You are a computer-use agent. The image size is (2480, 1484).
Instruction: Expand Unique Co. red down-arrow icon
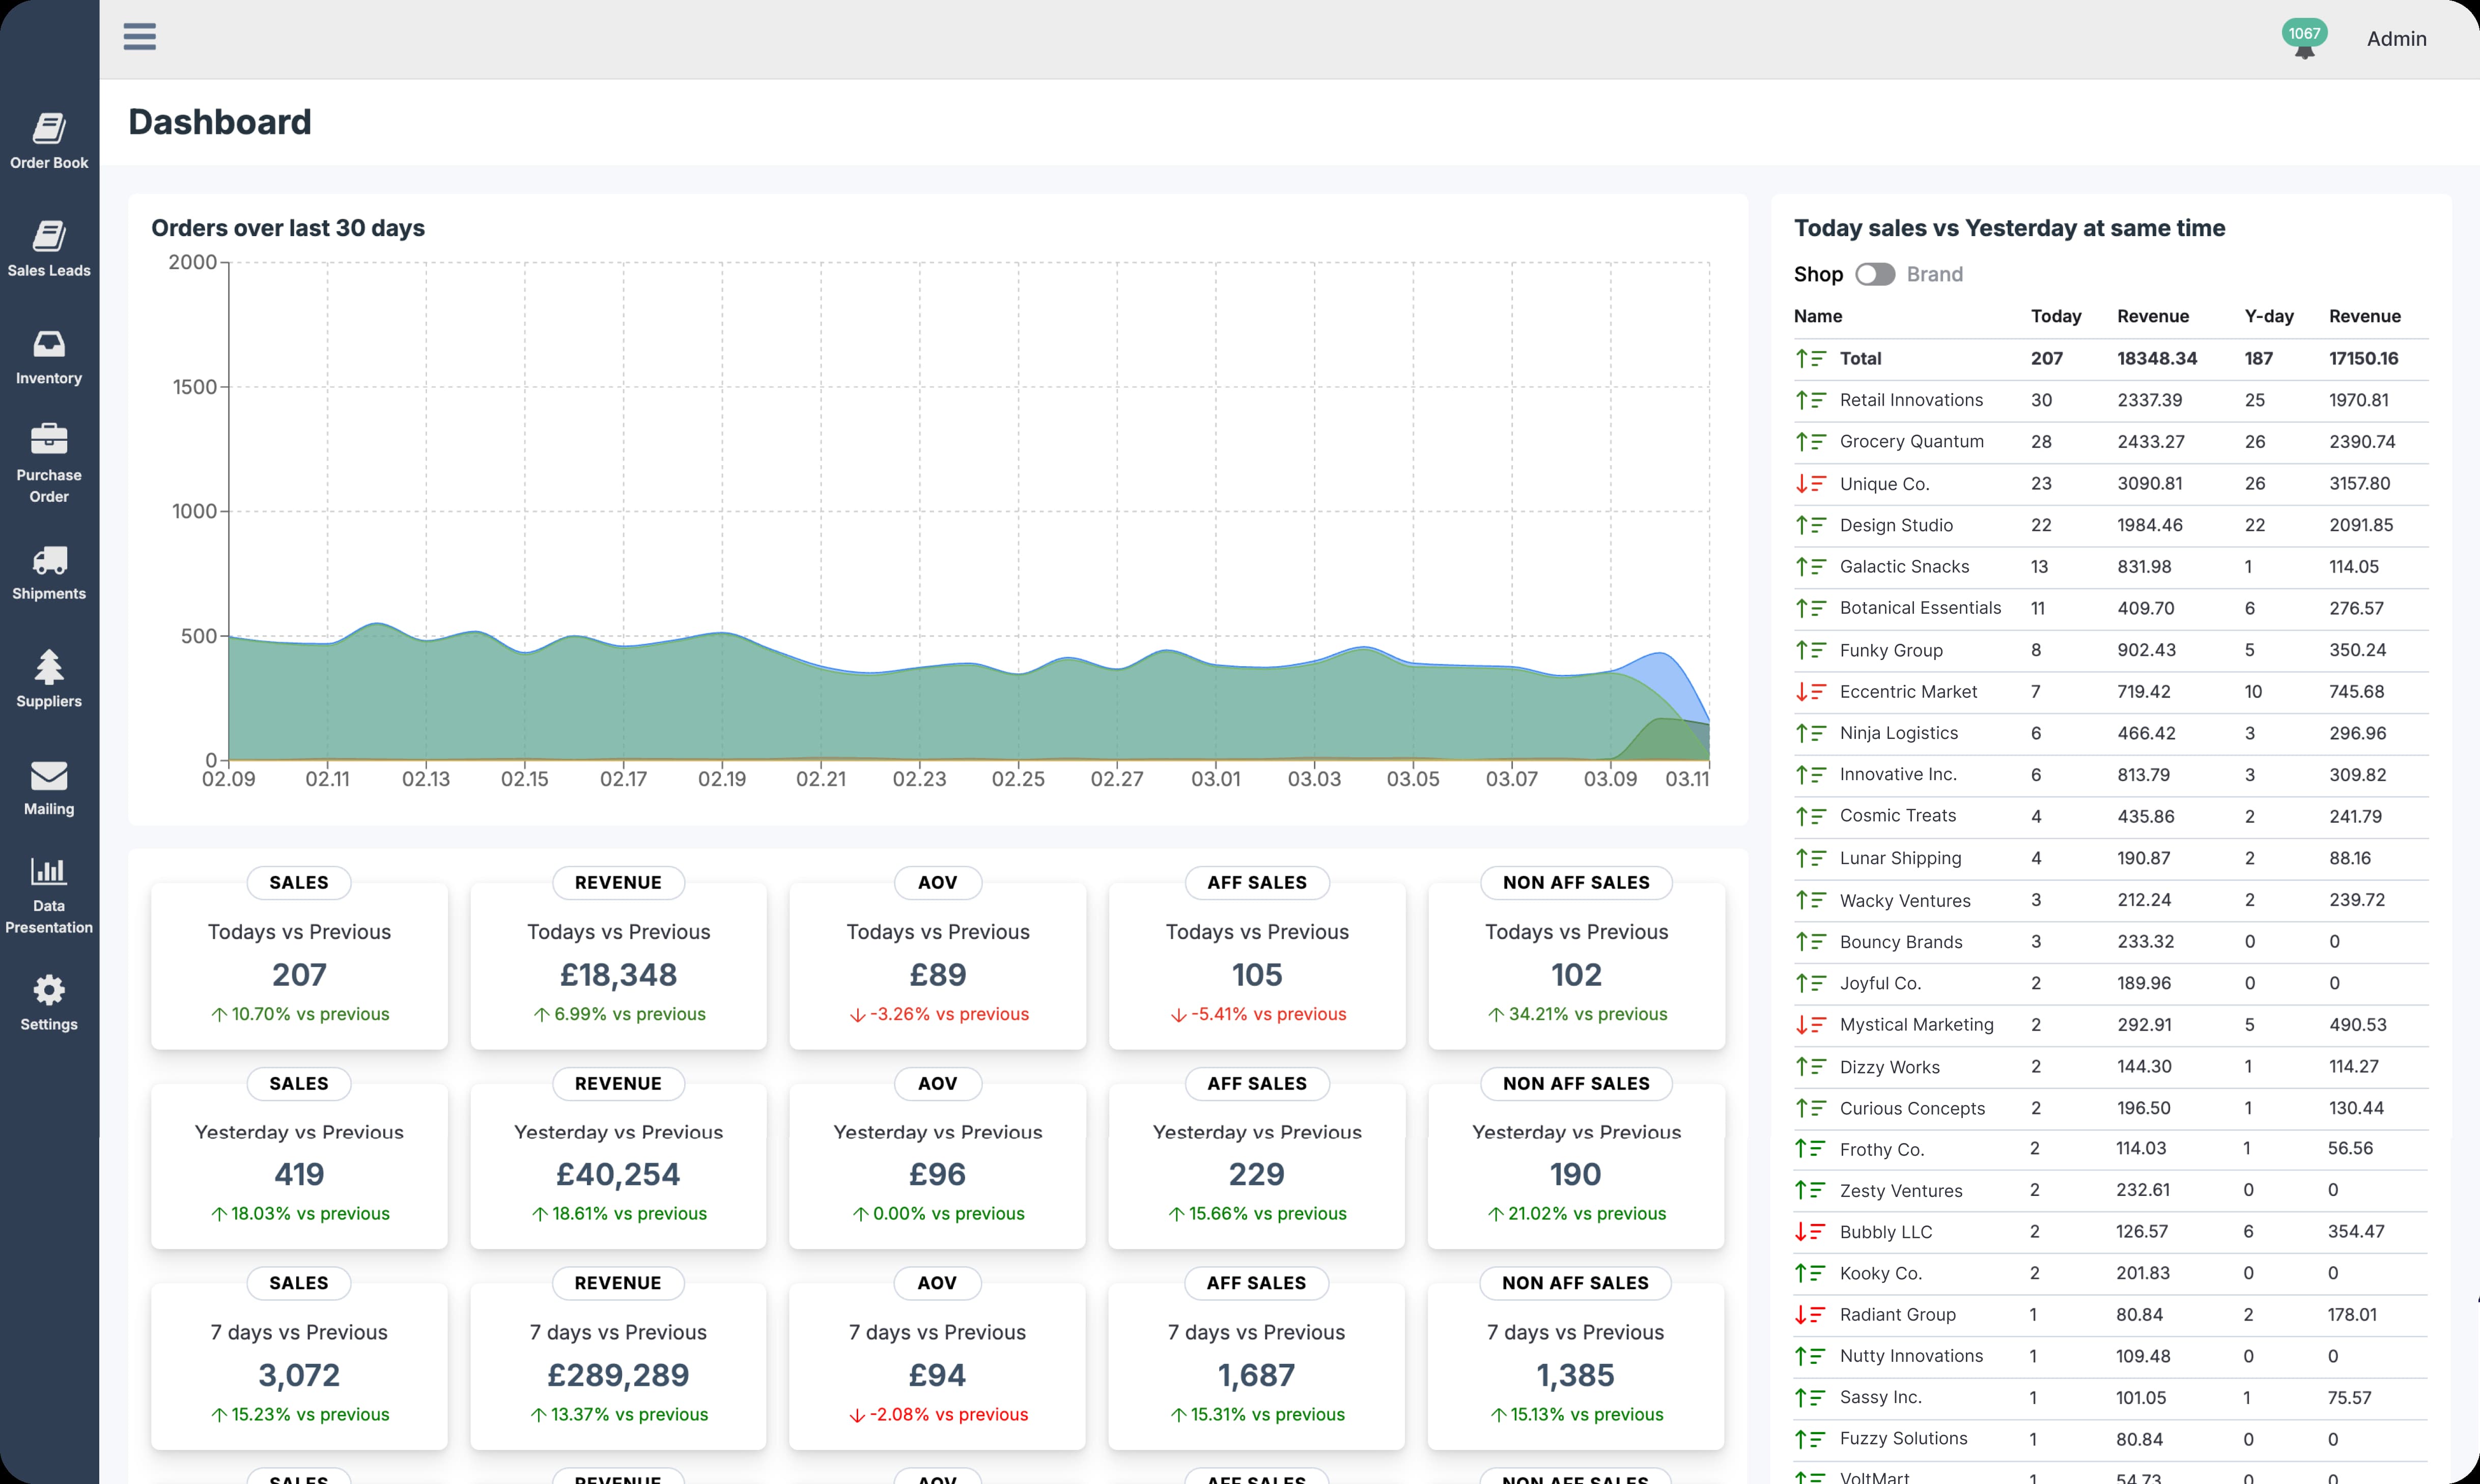pyautogui.click(x=1810, y=484)
